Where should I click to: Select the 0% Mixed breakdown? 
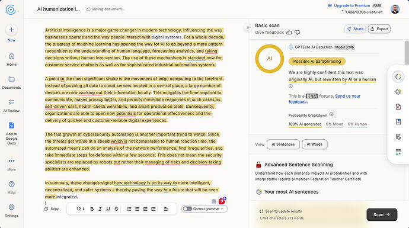(334, 124)
